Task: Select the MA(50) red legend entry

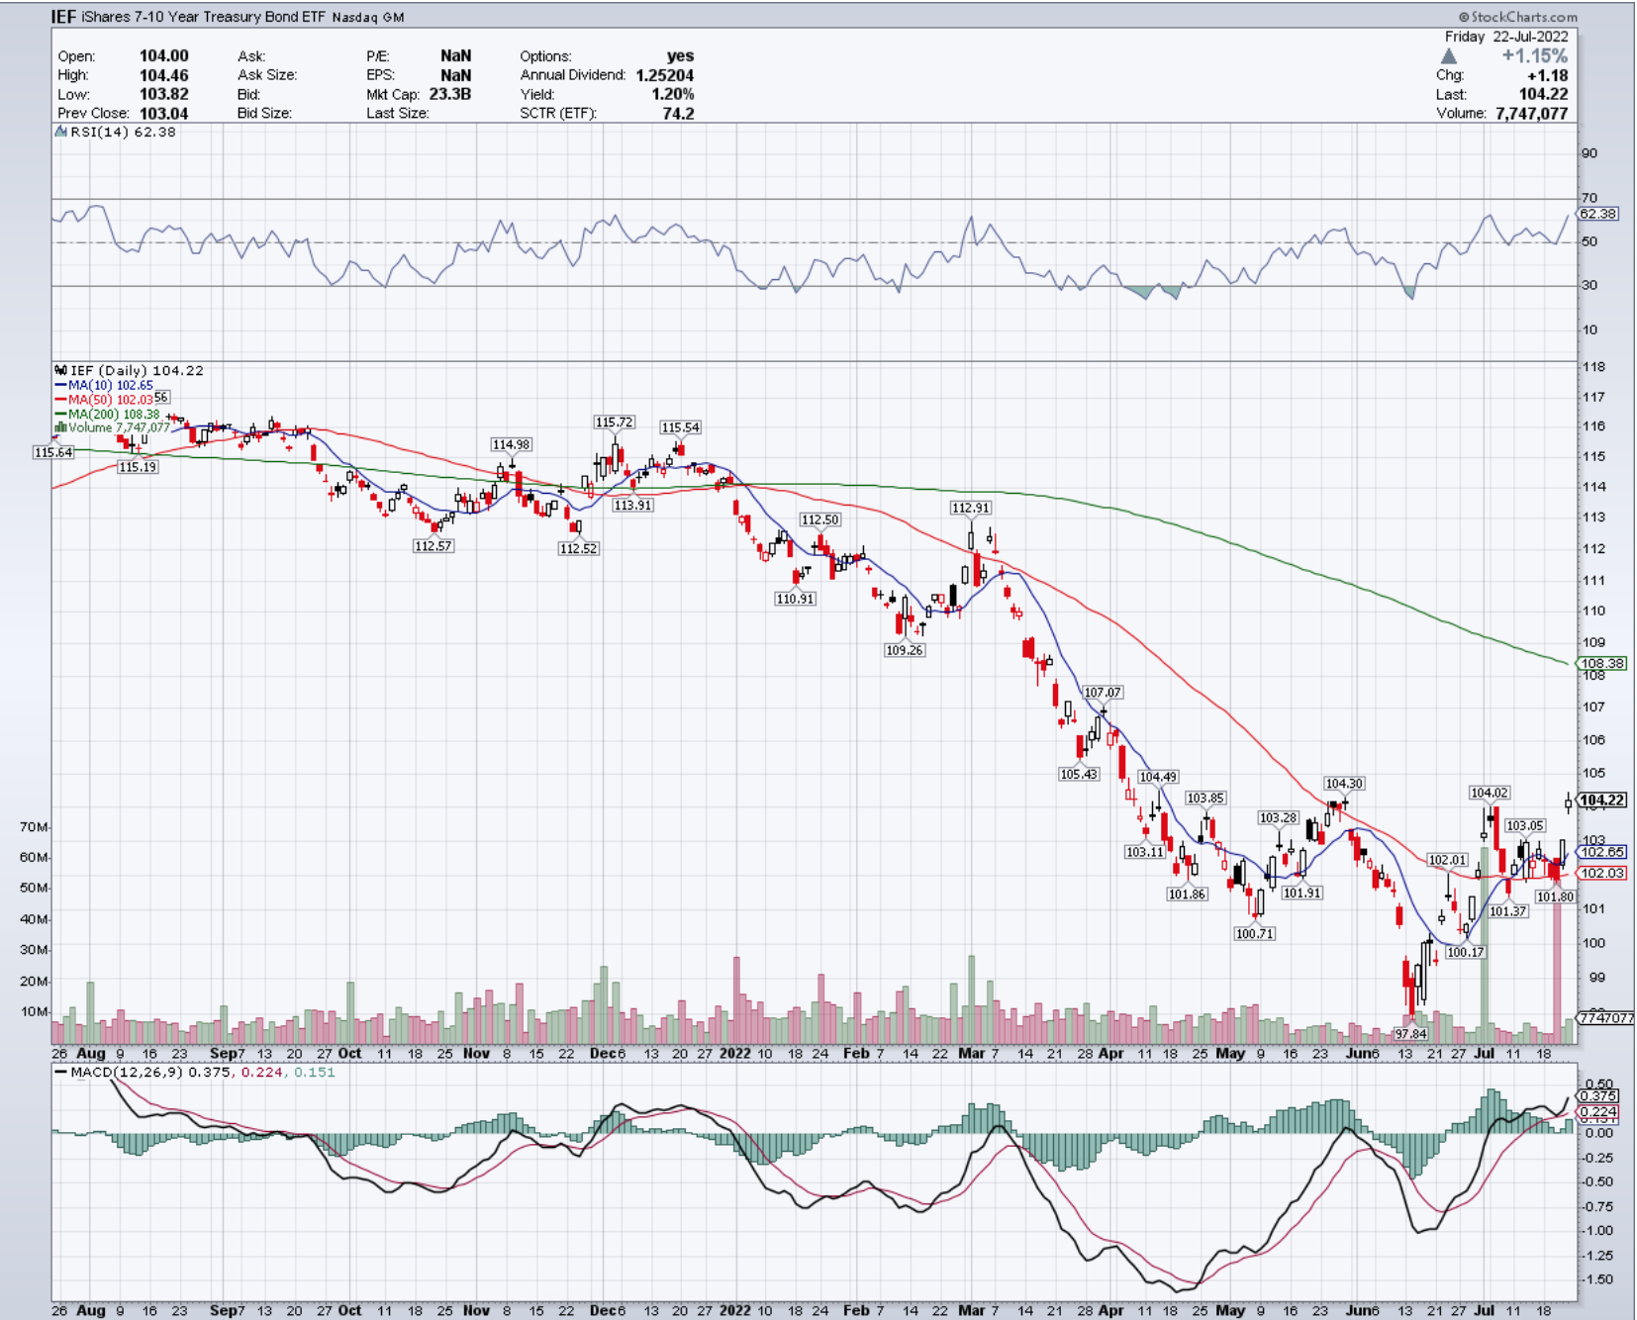Action: tap(104, 400)
